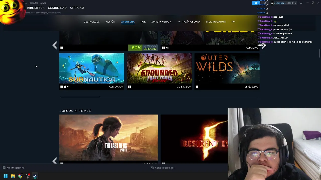Click the JUEGOS DE ZOMBIS heading

[75, 111]
